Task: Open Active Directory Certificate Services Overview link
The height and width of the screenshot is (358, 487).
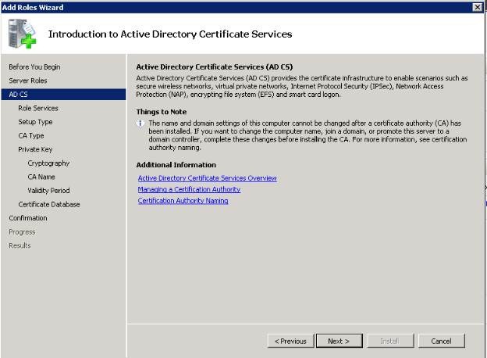Action: pos(207,178)
